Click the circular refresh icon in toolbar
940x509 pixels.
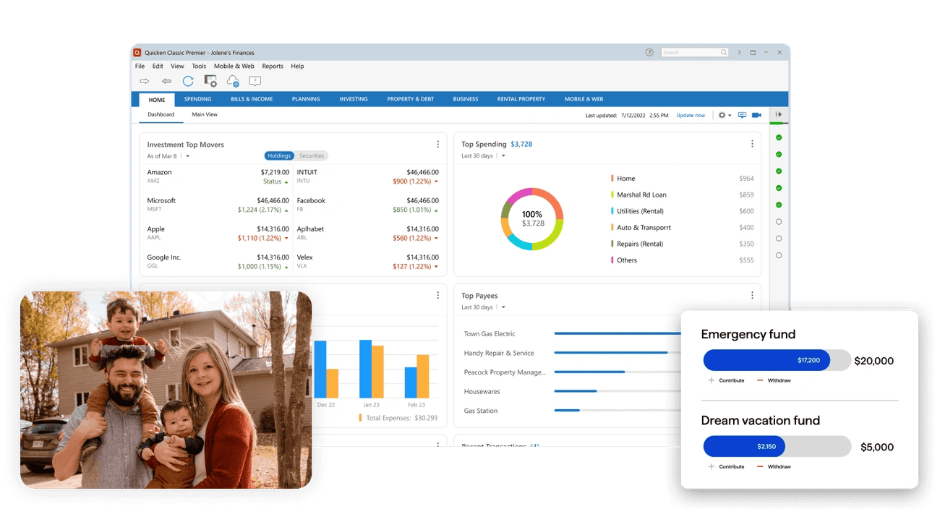pyautogui.click(x=188, y=82)
